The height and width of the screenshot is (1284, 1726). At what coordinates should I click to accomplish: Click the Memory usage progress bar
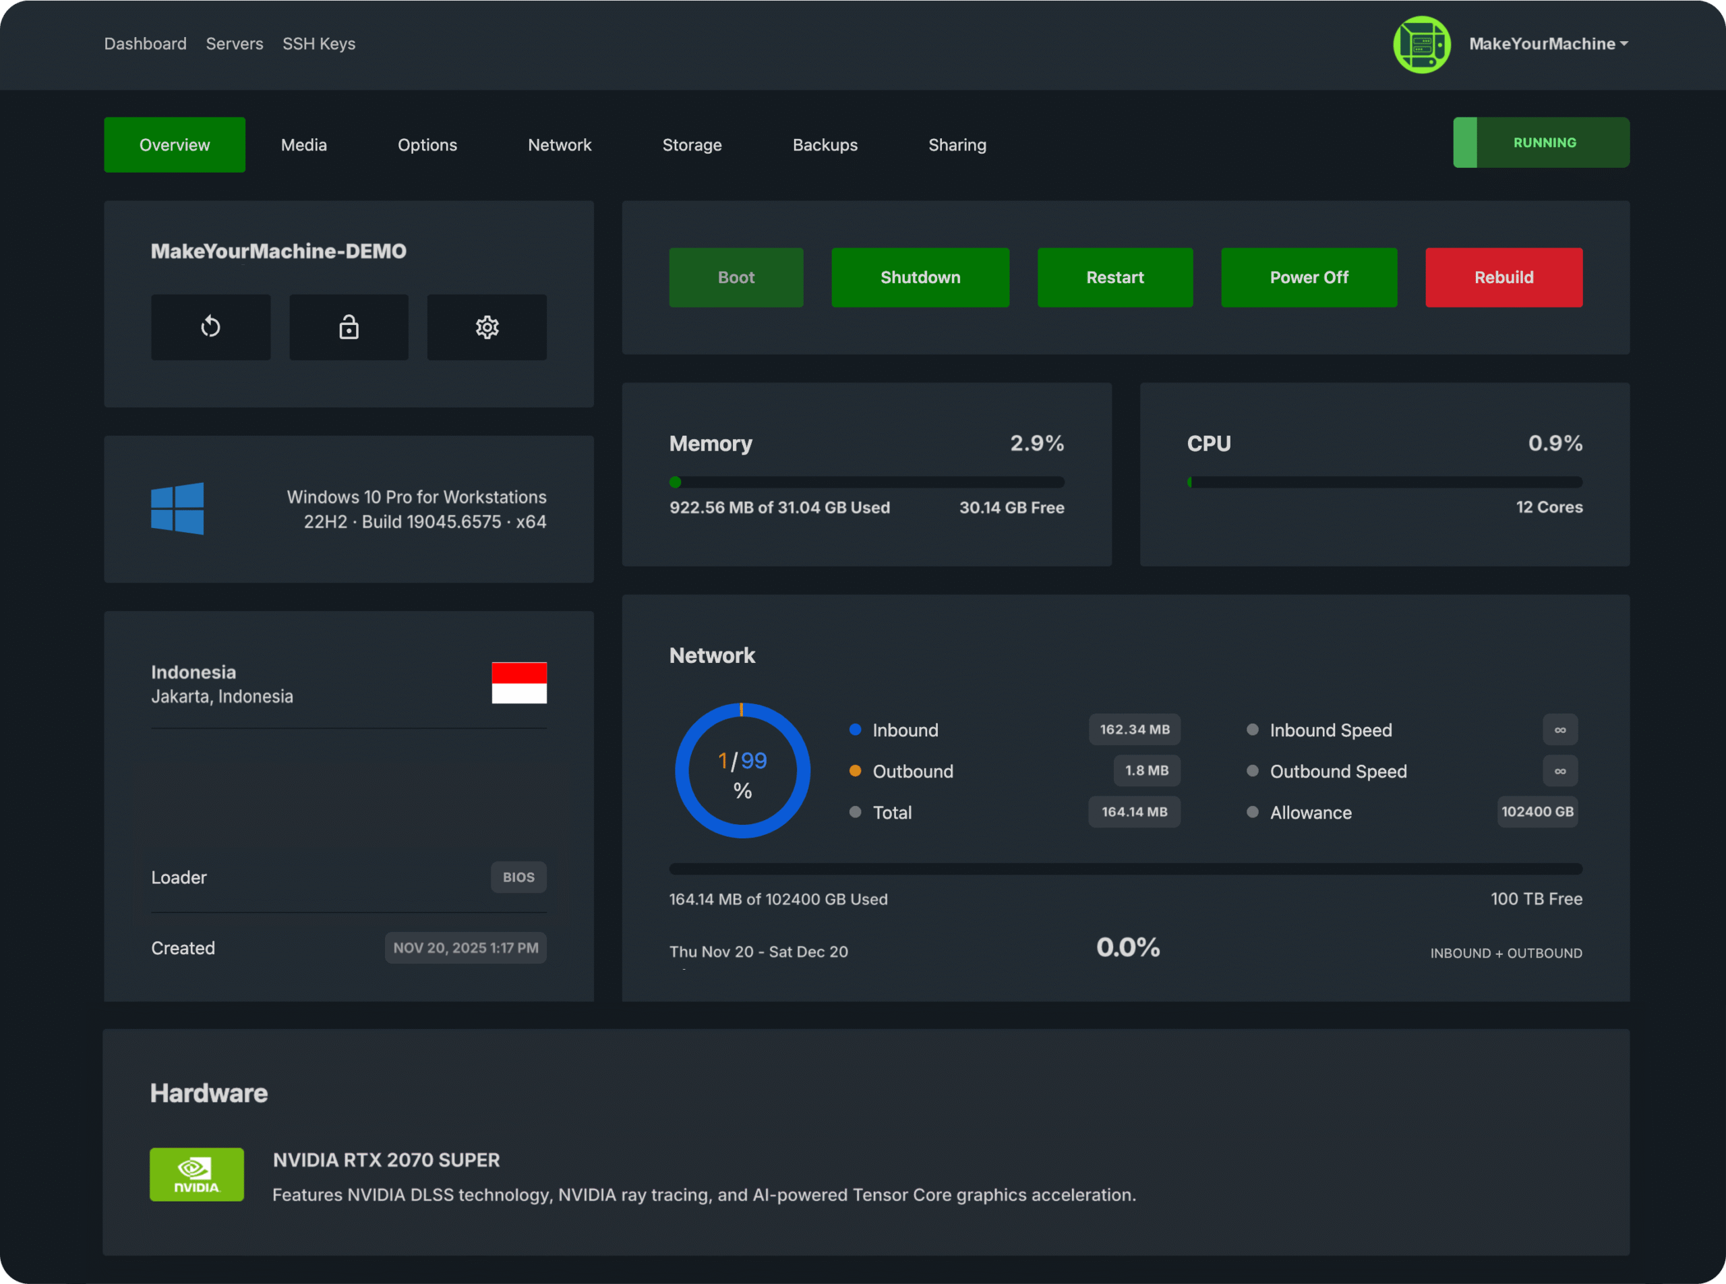click(x=866, y=483)
